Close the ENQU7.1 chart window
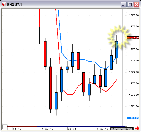Screen dimensions: 141x132 136,4
